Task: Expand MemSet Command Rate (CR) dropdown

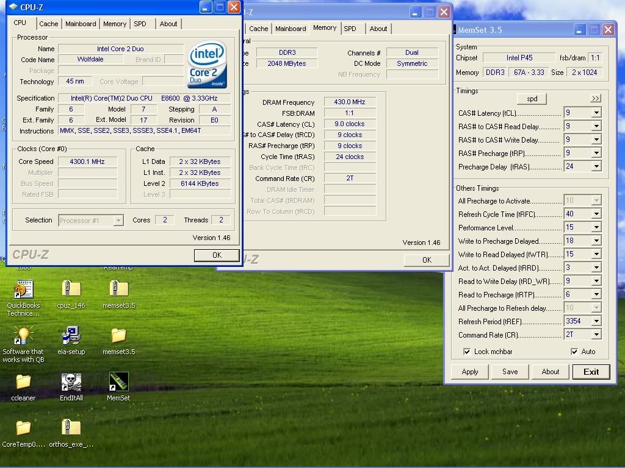Action: (596, 335)
